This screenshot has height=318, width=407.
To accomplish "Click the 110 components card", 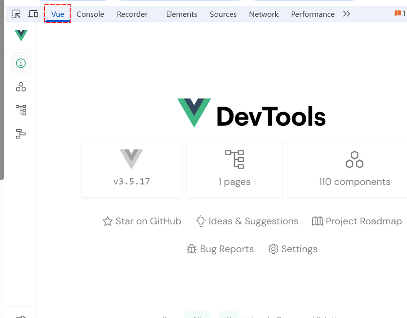I will pyautogui.click(x=347, y=169).
